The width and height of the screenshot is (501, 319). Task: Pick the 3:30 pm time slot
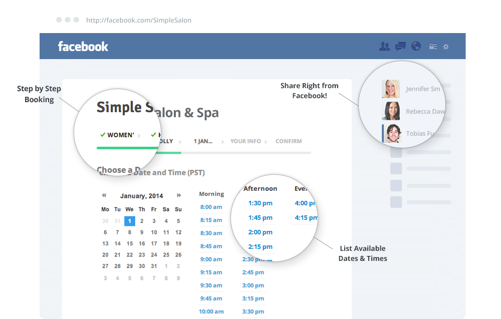pyautogui.click(x=253, y=311)
